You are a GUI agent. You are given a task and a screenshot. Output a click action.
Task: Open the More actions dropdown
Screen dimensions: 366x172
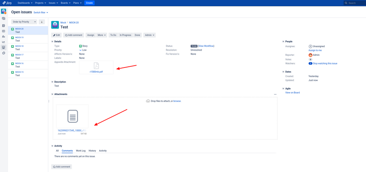tap(101, 35)
